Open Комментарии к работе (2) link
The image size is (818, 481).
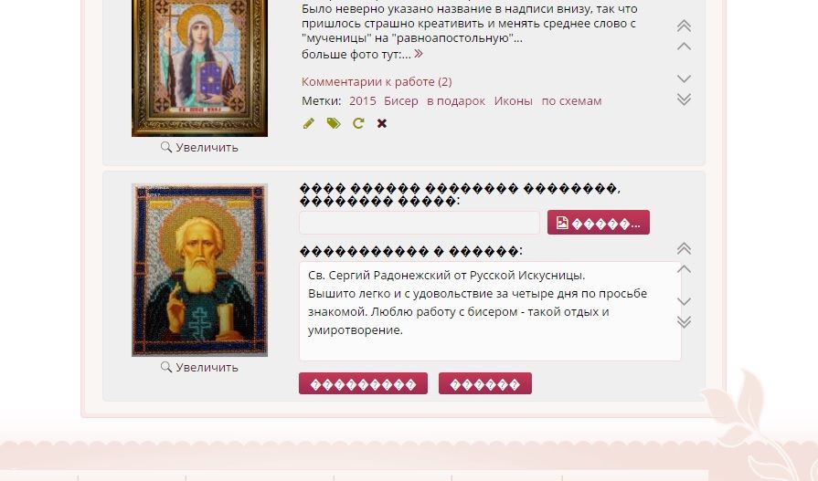point(377,82)
